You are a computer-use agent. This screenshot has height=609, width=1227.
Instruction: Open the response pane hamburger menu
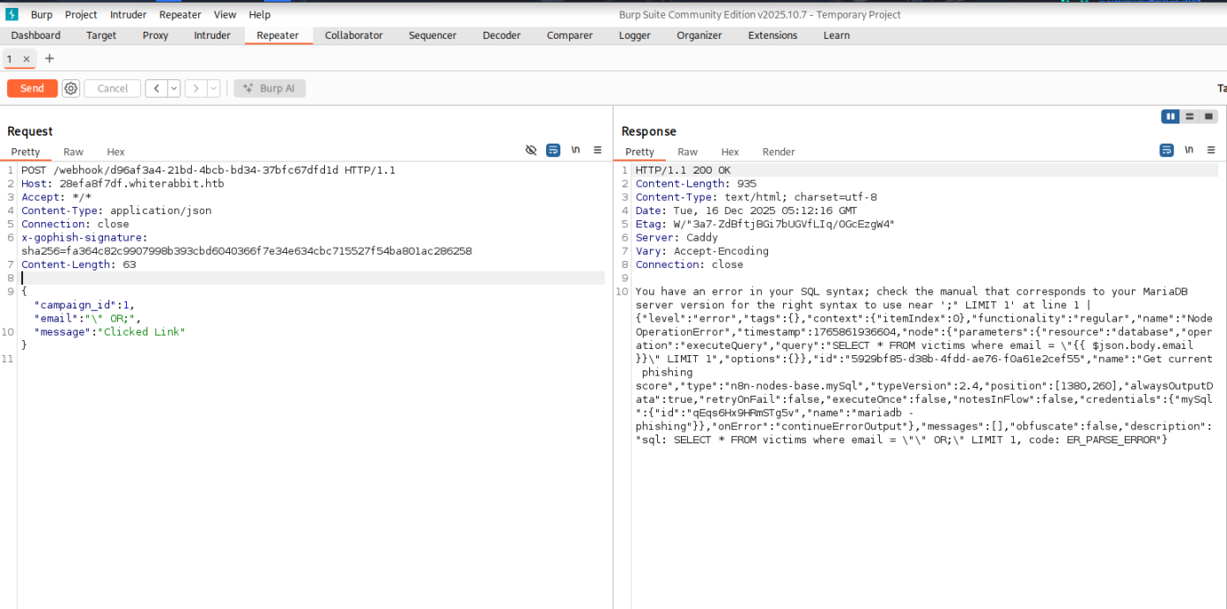coord(1211,151)
